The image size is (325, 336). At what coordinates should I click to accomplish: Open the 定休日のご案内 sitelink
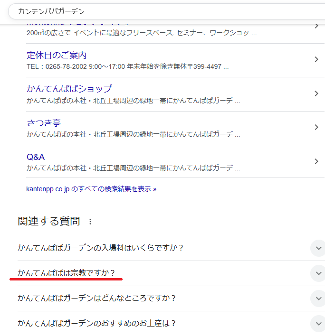[x=57, y=55]
